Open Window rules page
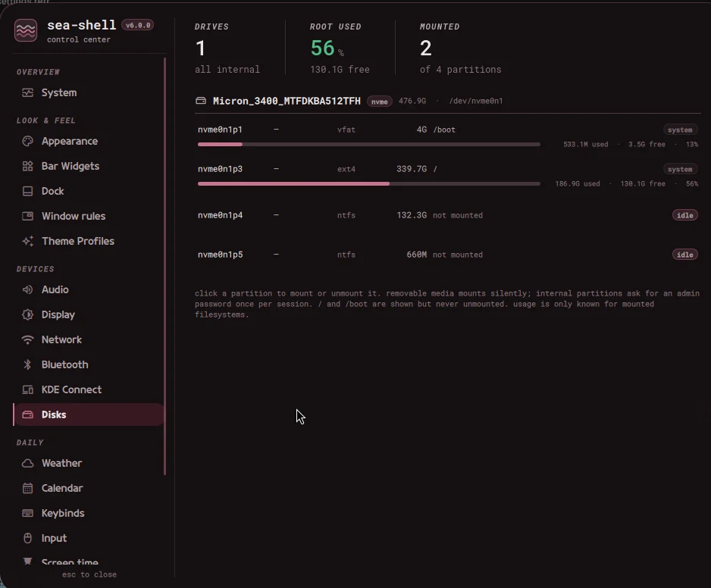The image size is (711, 588). [x=89, y=216]
